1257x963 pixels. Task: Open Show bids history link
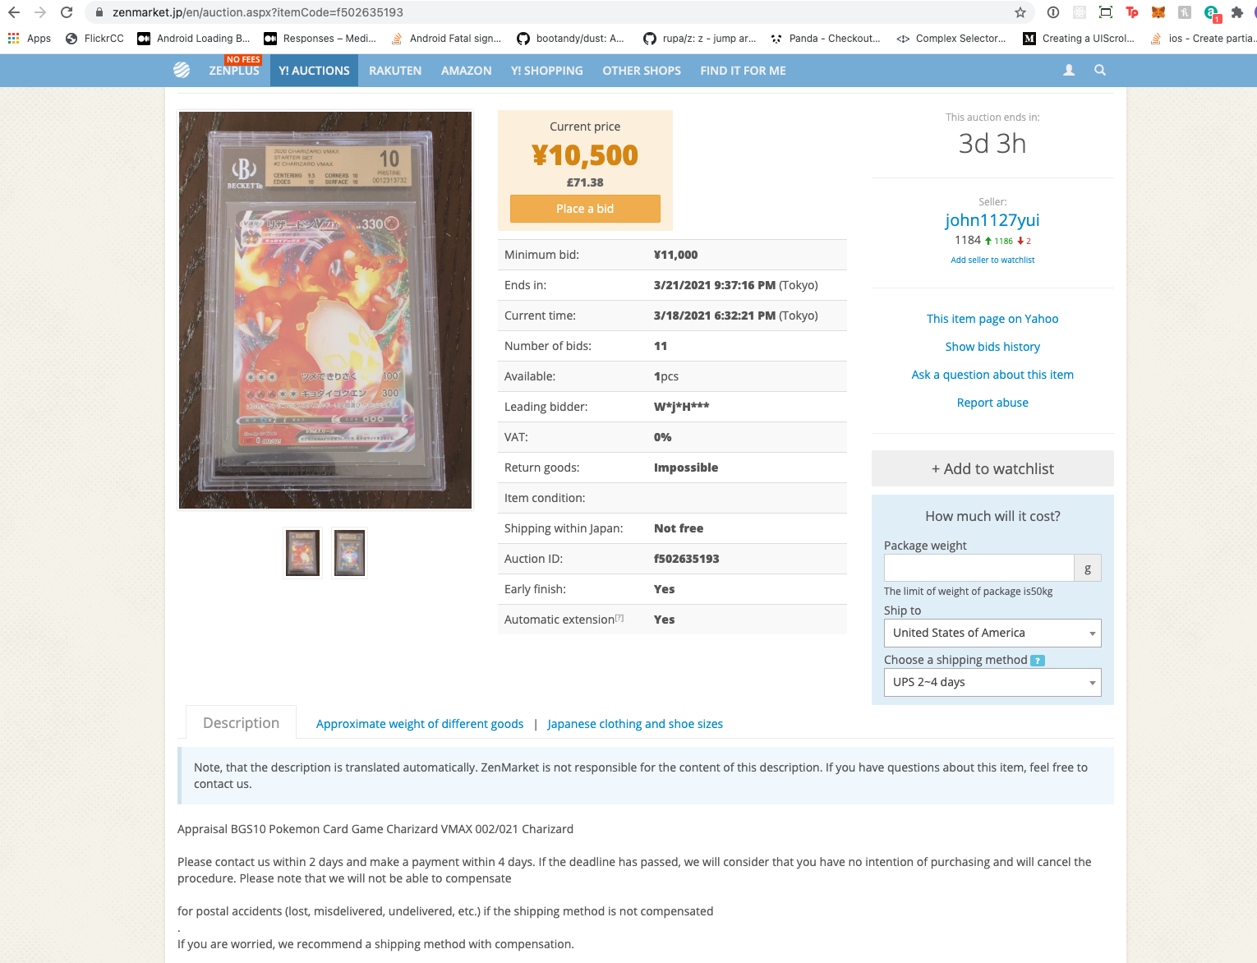click(992, 347)
